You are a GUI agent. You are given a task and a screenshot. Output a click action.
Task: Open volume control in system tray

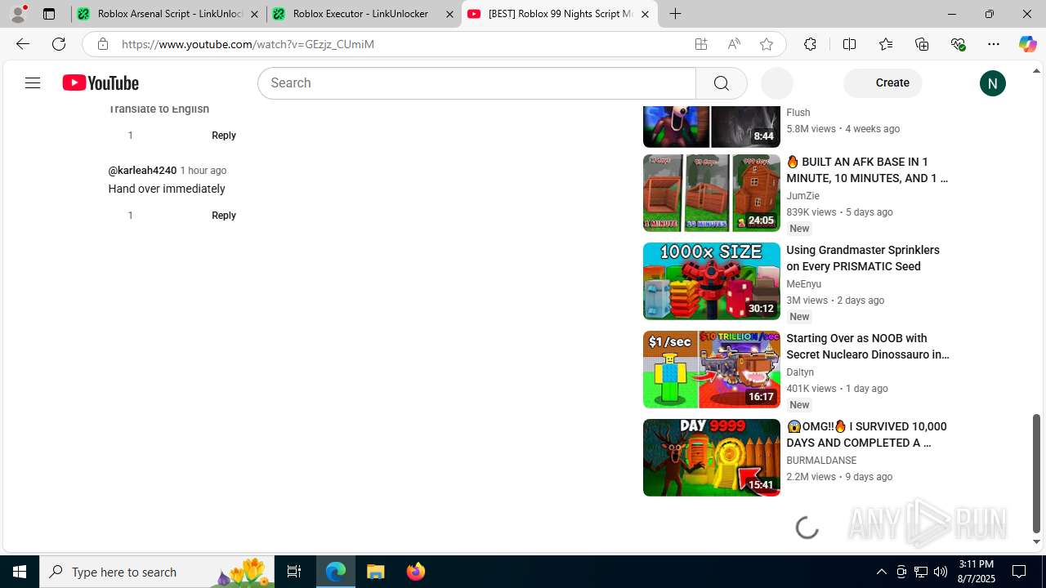coord(941,572)
